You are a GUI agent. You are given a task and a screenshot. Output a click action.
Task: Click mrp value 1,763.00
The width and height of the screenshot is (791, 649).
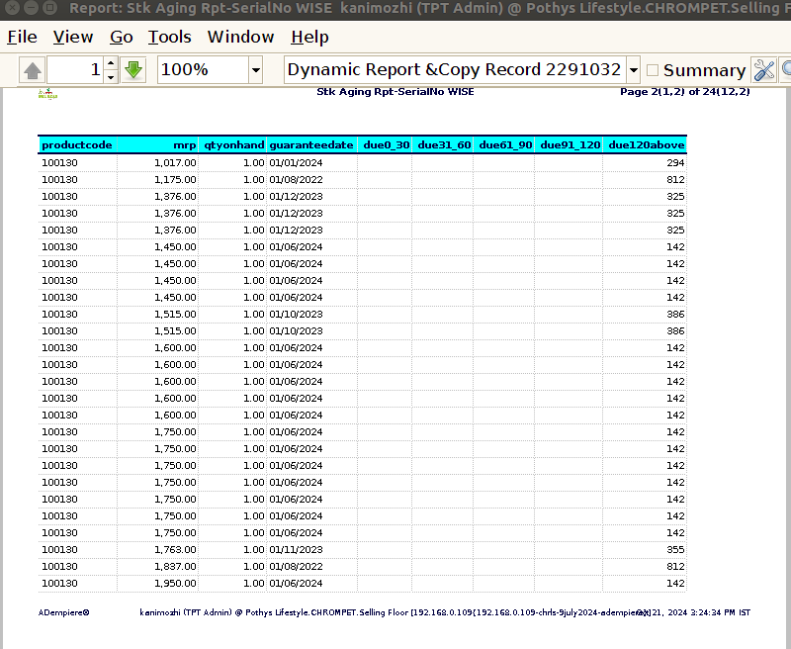click(x=175, y=550)
